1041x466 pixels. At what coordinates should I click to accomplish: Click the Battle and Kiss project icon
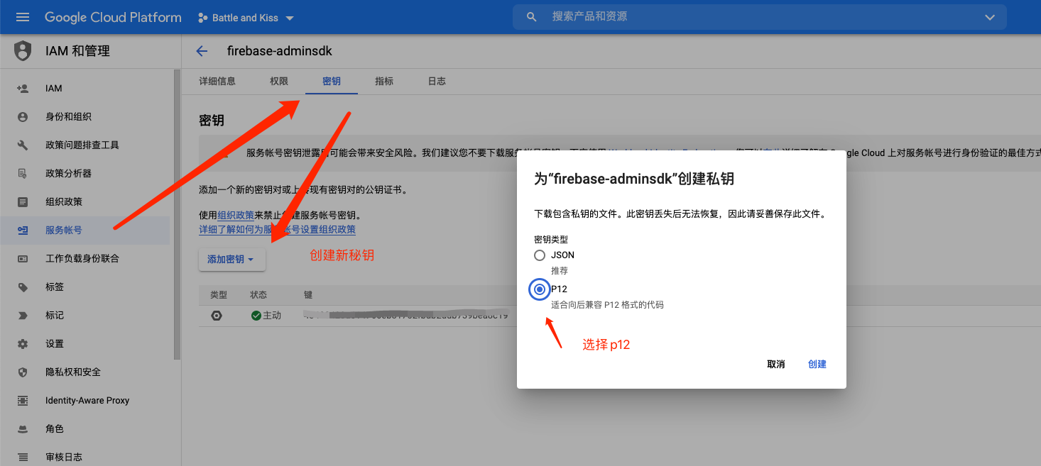coord(202,18)
